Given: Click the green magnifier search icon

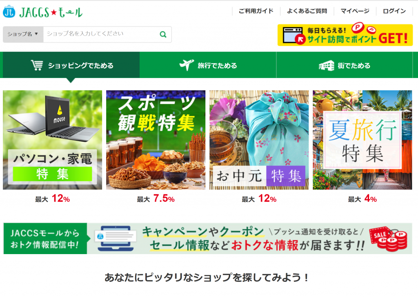Looking at the screenshot, I should (163, 34).
